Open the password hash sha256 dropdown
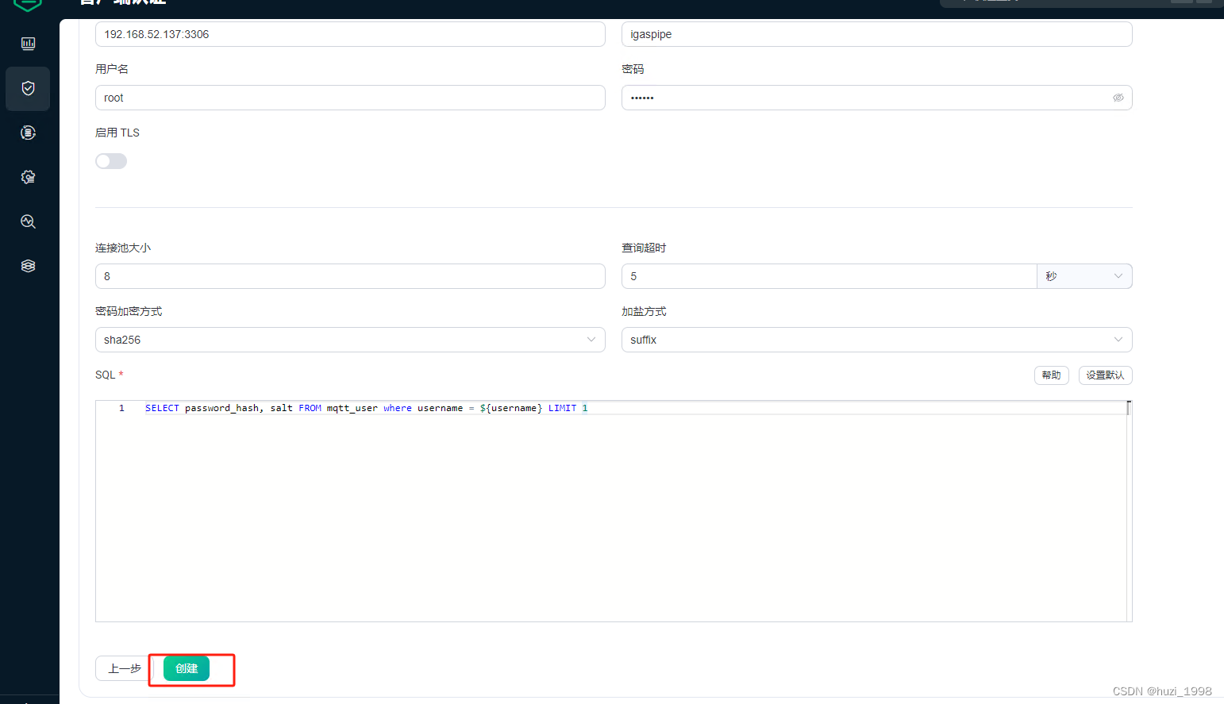The height and width of the screenshot is (704, 1224). tap(350, 340)
